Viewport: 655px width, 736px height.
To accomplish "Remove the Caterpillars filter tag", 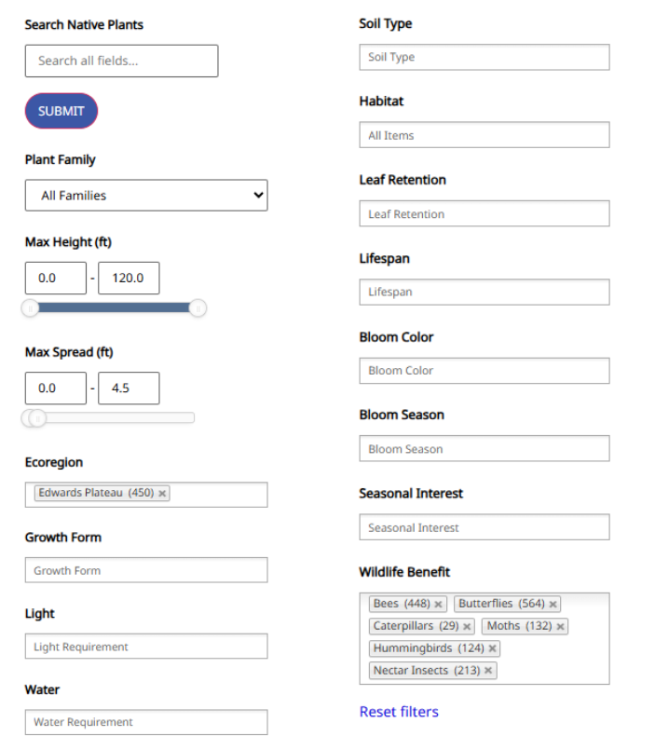I will (467, 626).
